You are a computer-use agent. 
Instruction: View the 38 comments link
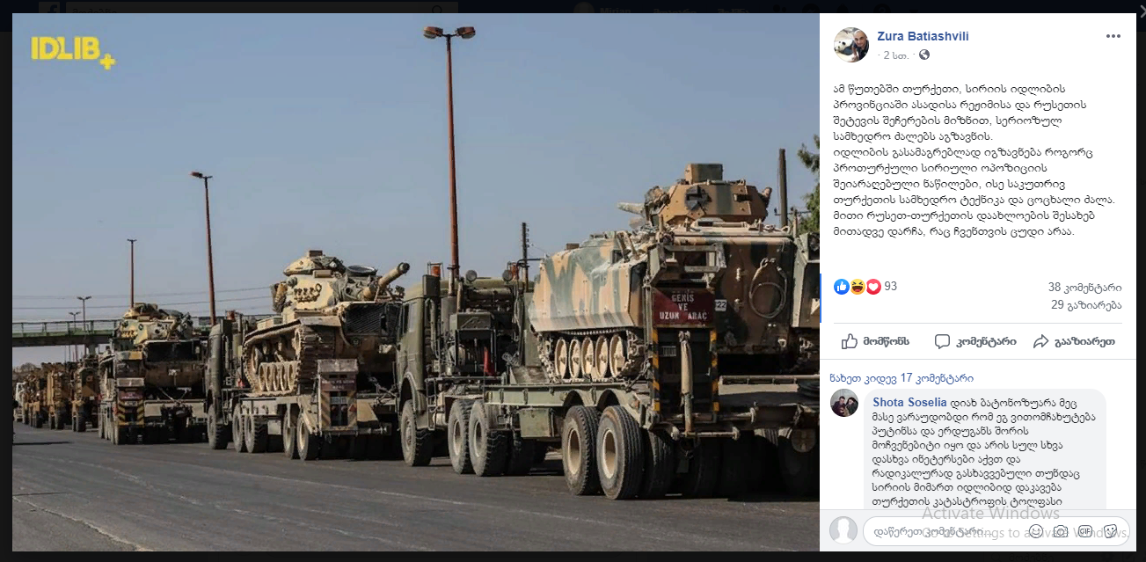coord(1084,288)
